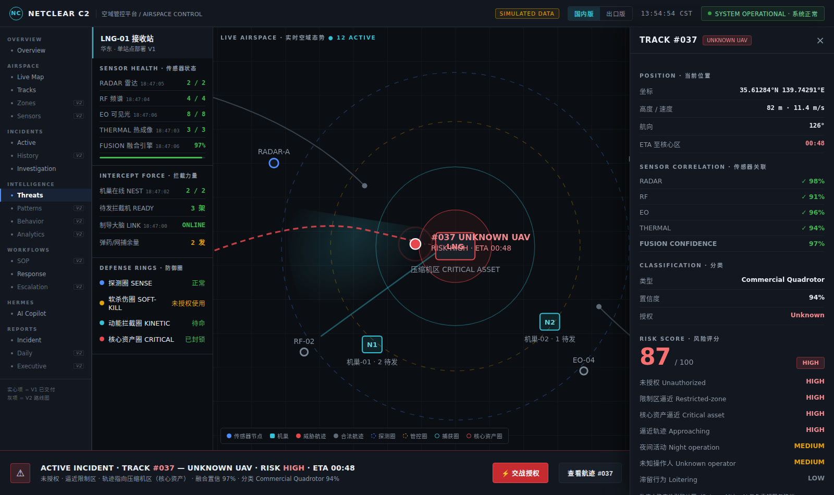Click the coordinates 35.61284°N 139.74291°E
The height and width of the screenshot is (495, 834).
pyautogui.click(x=782, y=90)
